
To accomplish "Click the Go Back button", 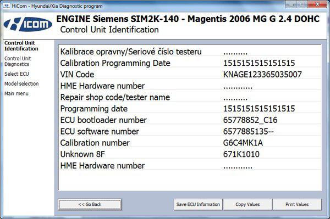I will [90, 205].
